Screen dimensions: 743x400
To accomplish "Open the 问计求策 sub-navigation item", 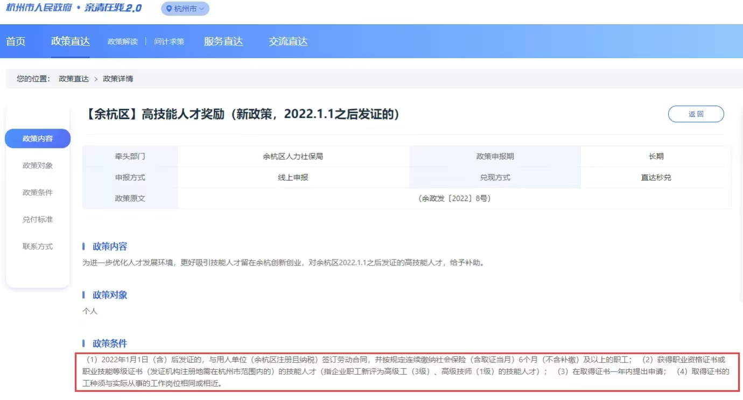I will tap(169, 41).
